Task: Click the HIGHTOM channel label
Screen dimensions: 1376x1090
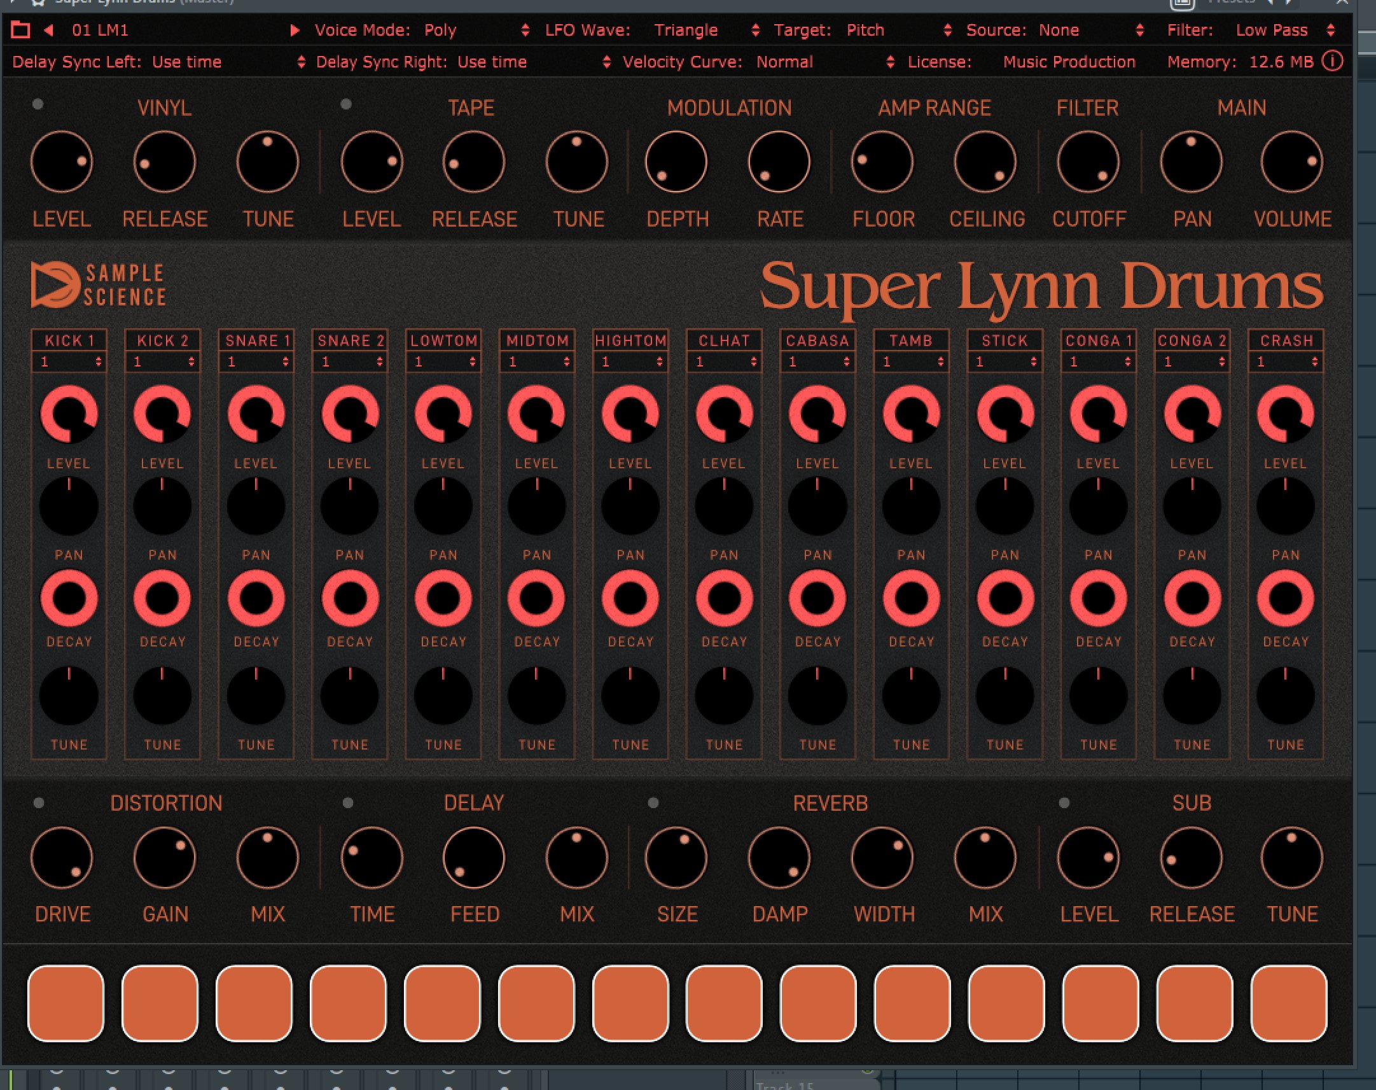Action: click(x=631, y=340)
